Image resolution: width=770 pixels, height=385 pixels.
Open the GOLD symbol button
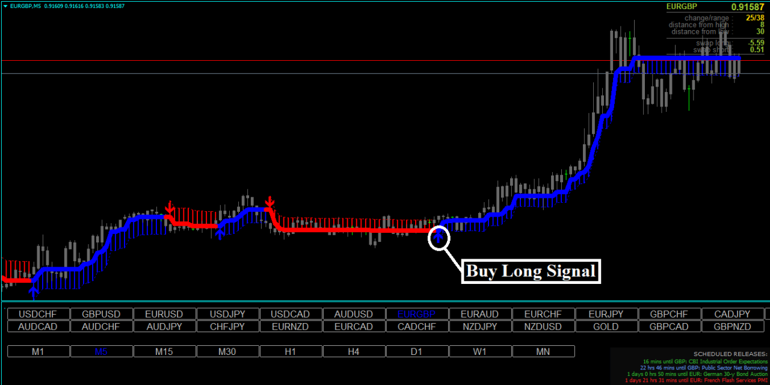tap(607, 327)
